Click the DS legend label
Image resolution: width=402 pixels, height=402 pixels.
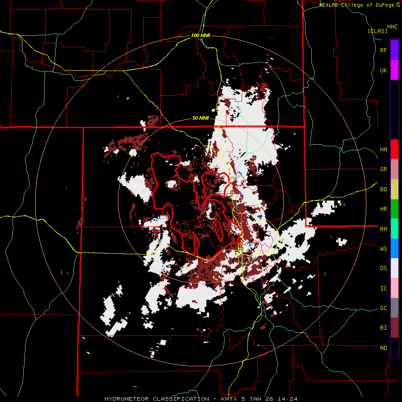point(383,268)
